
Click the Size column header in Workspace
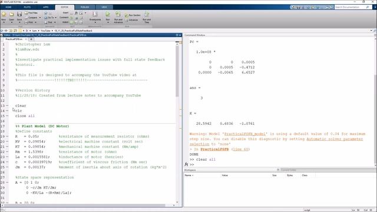(275, 175)
